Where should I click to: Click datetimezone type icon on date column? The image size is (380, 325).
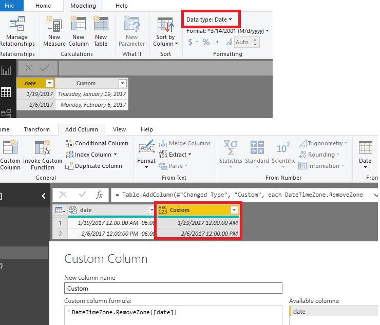tap(73, 210)
